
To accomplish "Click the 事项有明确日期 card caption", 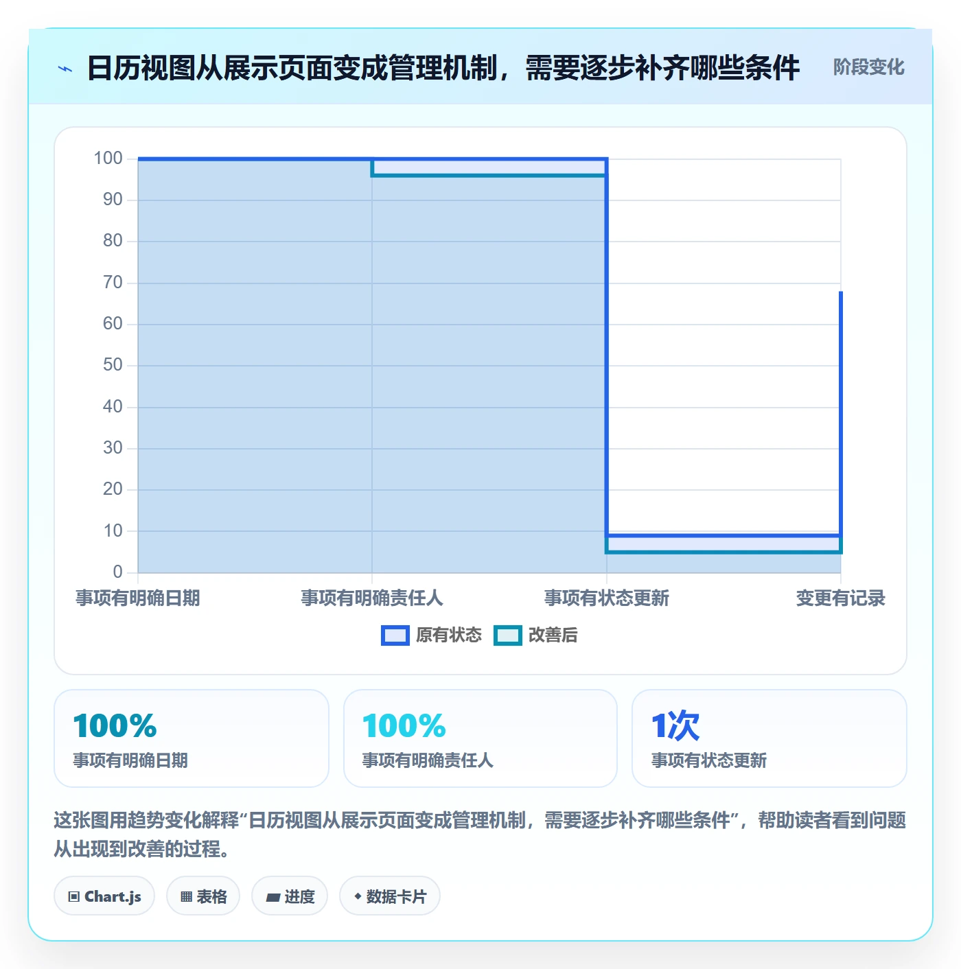I will 130,760.
